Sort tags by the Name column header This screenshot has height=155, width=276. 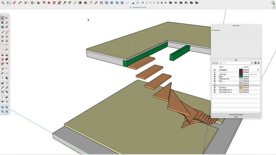[221, 67]
